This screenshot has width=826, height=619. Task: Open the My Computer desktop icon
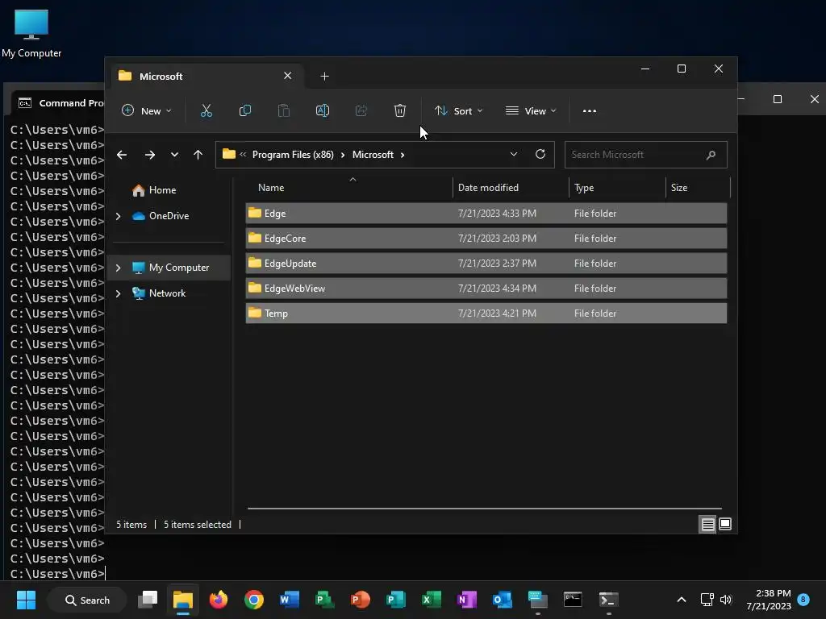pos(31,34)
